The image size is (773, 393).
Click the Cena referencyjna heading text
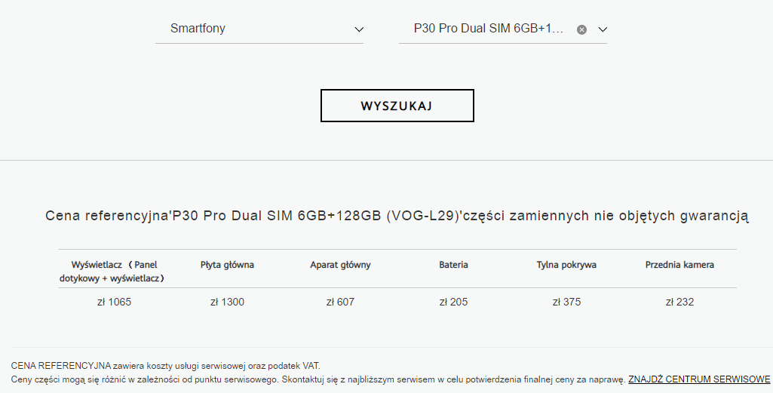click(x=397, y=216)
